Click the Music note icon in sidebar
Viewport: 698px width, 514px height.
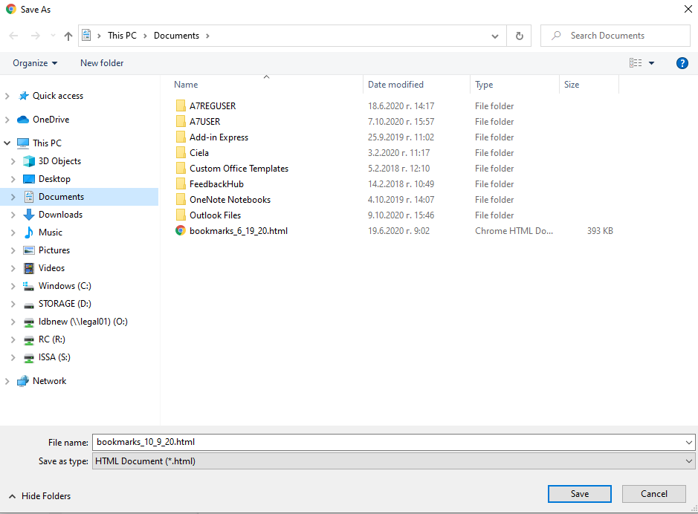click(x=29, y=232)
